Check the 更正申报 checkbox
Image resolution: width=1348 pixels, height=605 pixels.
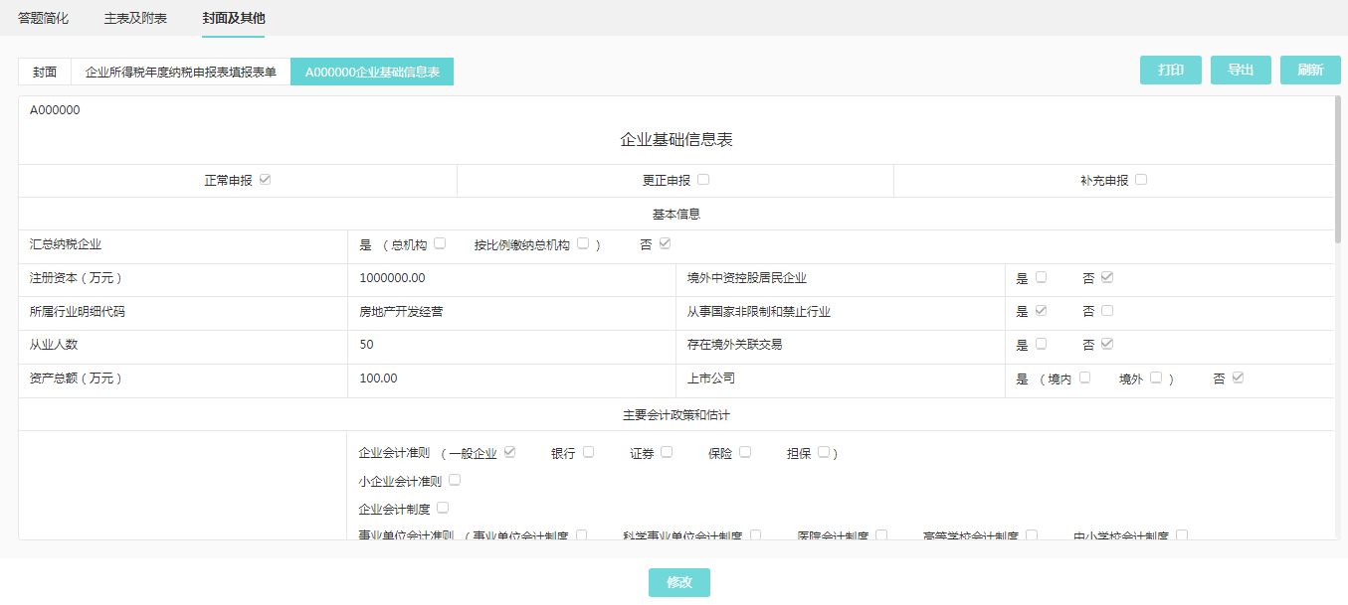click(x=703, y=180)
